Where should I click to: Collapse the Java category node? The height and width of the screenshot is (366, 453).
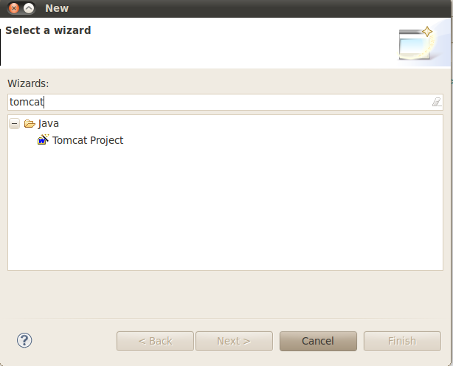click(x=15, y=124)
